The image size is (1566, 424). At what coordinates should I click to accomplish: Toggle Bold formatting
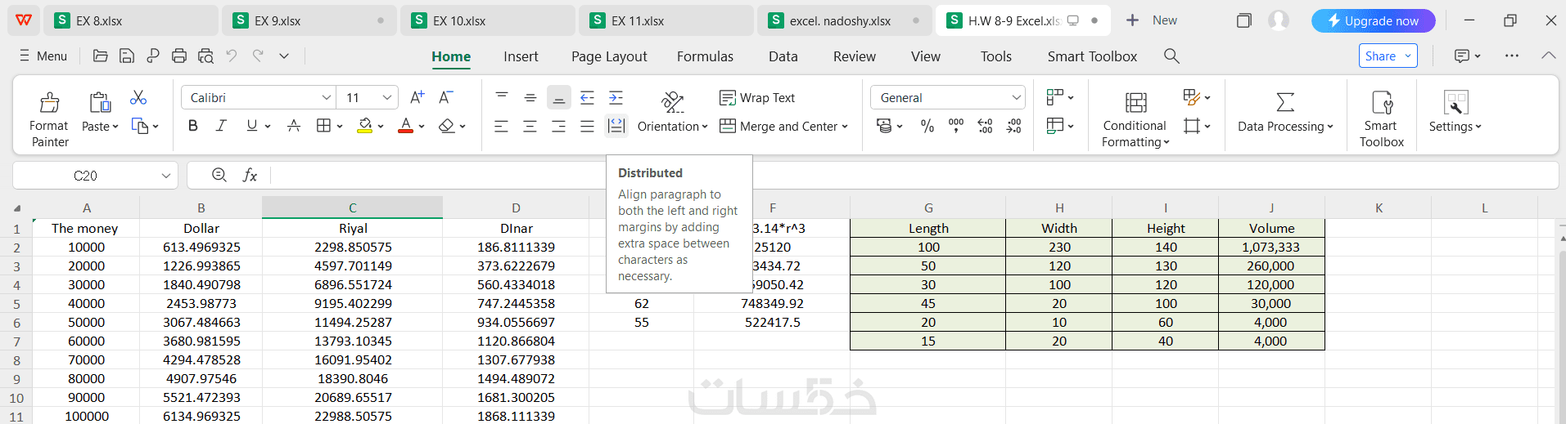pyautogui.click(x=193, y=126)
